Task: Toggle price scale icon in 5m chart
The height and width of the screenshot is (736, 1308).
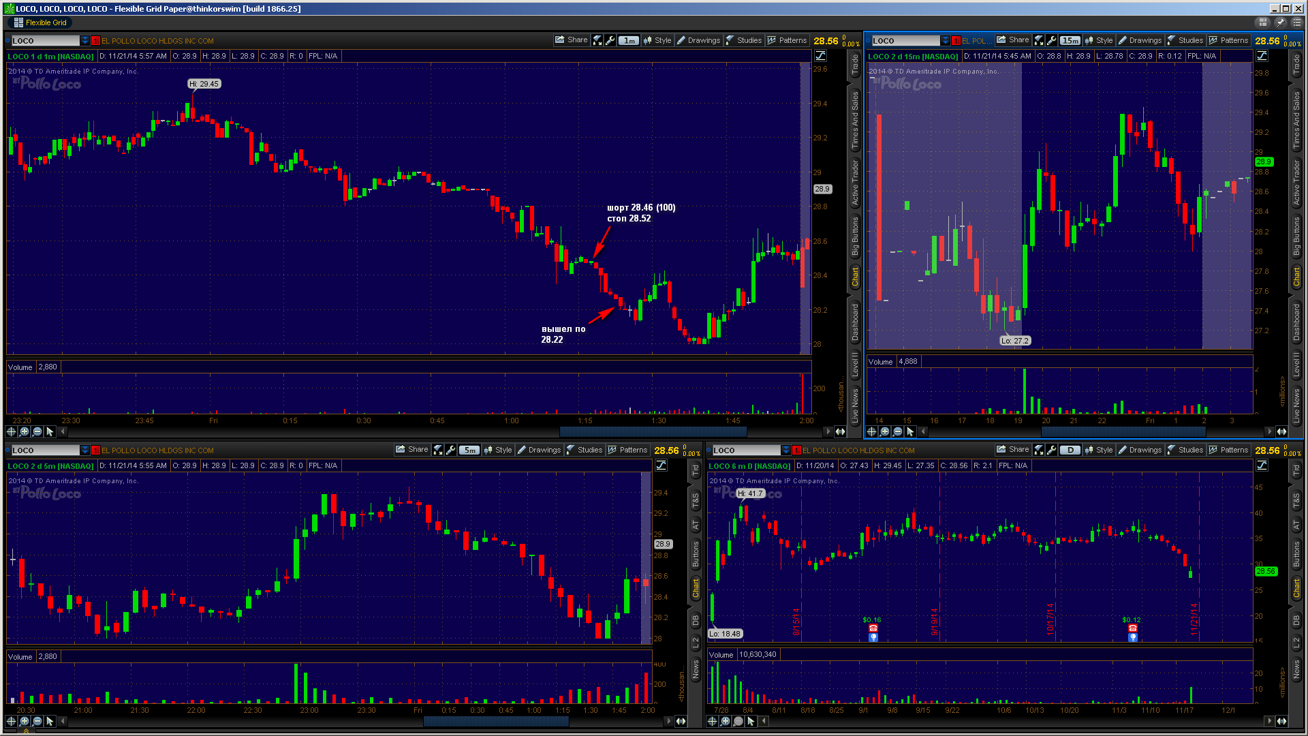Action: tap(661, 465)
